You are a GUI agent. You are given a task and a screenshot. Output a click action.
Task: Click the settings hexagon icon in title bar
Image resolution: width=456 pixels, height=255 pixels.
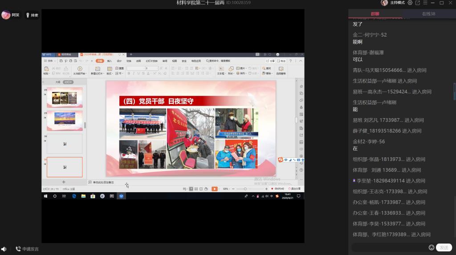(x=410, y=3)
